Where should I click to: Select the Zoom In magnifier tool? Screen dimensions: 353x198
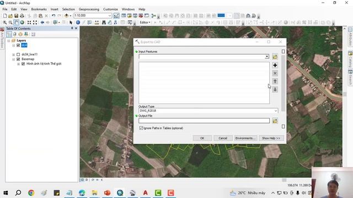pos(5,23)
